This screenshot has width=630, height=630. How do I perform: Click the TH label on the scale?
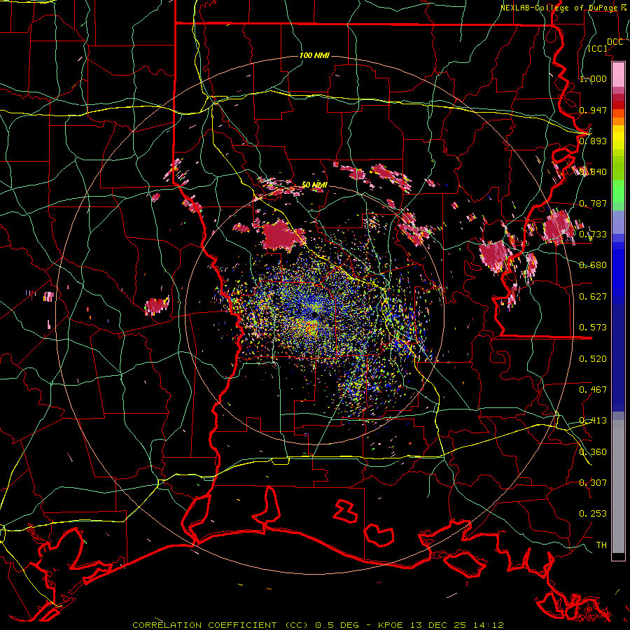(x=601, y=545)
